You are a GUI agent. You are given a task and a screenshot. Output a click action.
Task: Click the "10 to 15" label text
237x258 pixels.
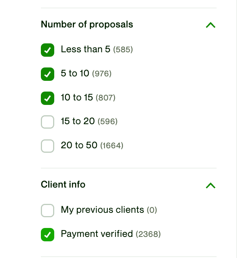77,97
